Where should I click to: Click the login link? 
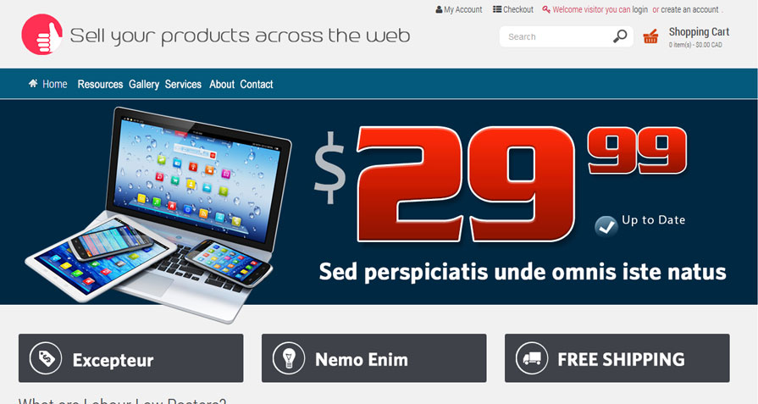coord(639,9)
